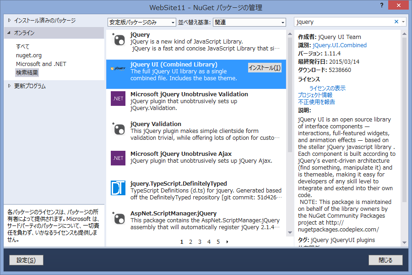Select the jQuery UI (Combined Library) icon
This screenshot has width=412, height=275.
pos(118,69)
